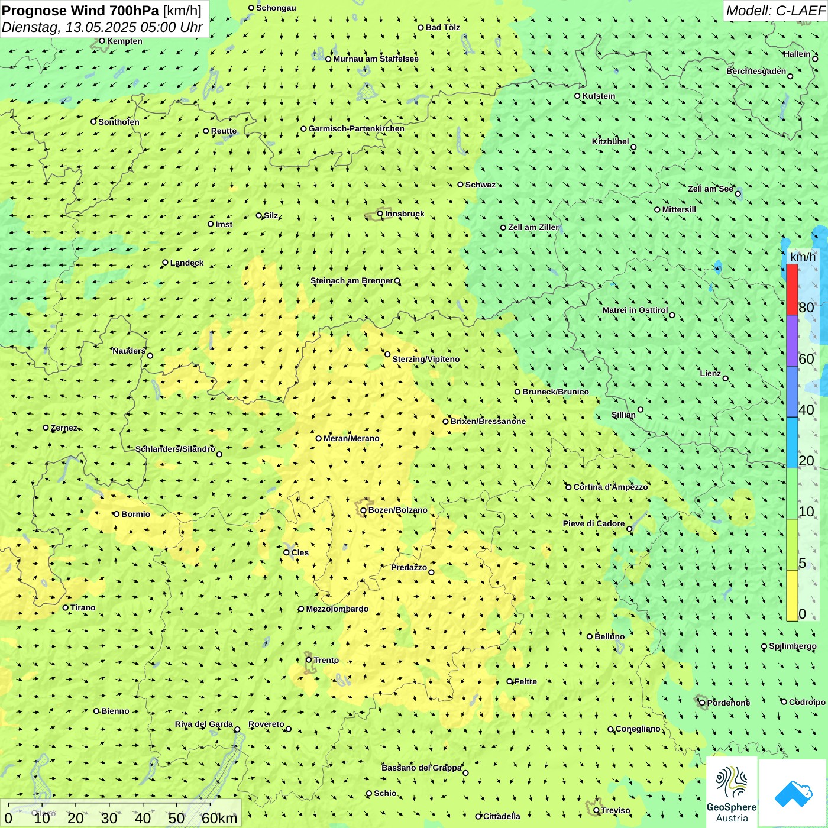
Task: Click the Murnau am Staffelsee label
Action: [376, 59]
